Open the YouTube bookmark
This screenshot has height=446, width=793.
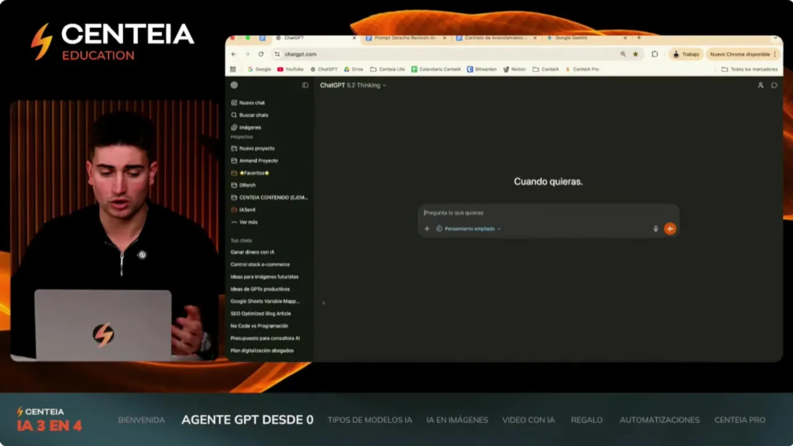[291, 69]
